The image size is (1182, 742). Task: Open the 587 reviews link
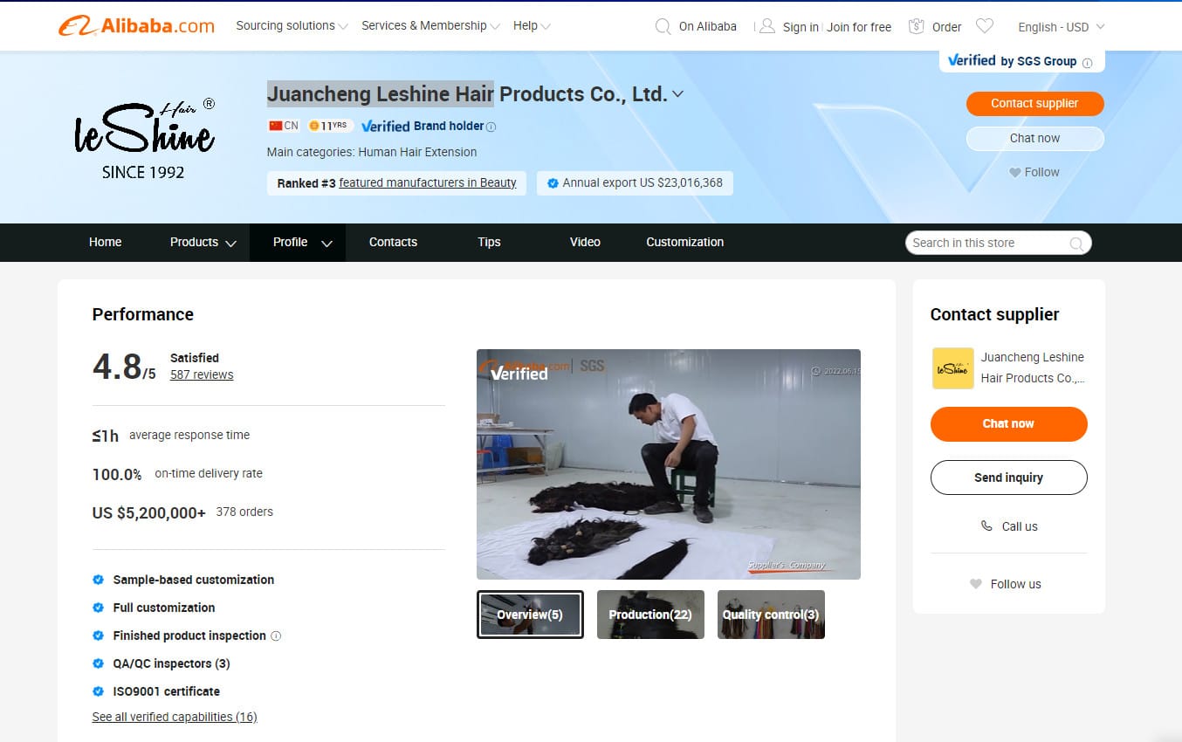[x=202, y=374]
